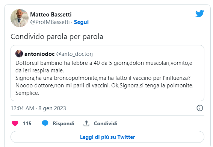Open the @ProfMBassetti handle
213x147 pixels.
coord(50,22)
